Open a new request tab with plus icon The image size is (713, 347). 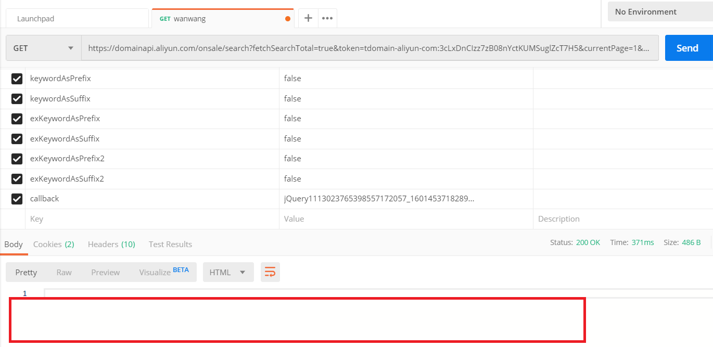(x=308, y=18)
